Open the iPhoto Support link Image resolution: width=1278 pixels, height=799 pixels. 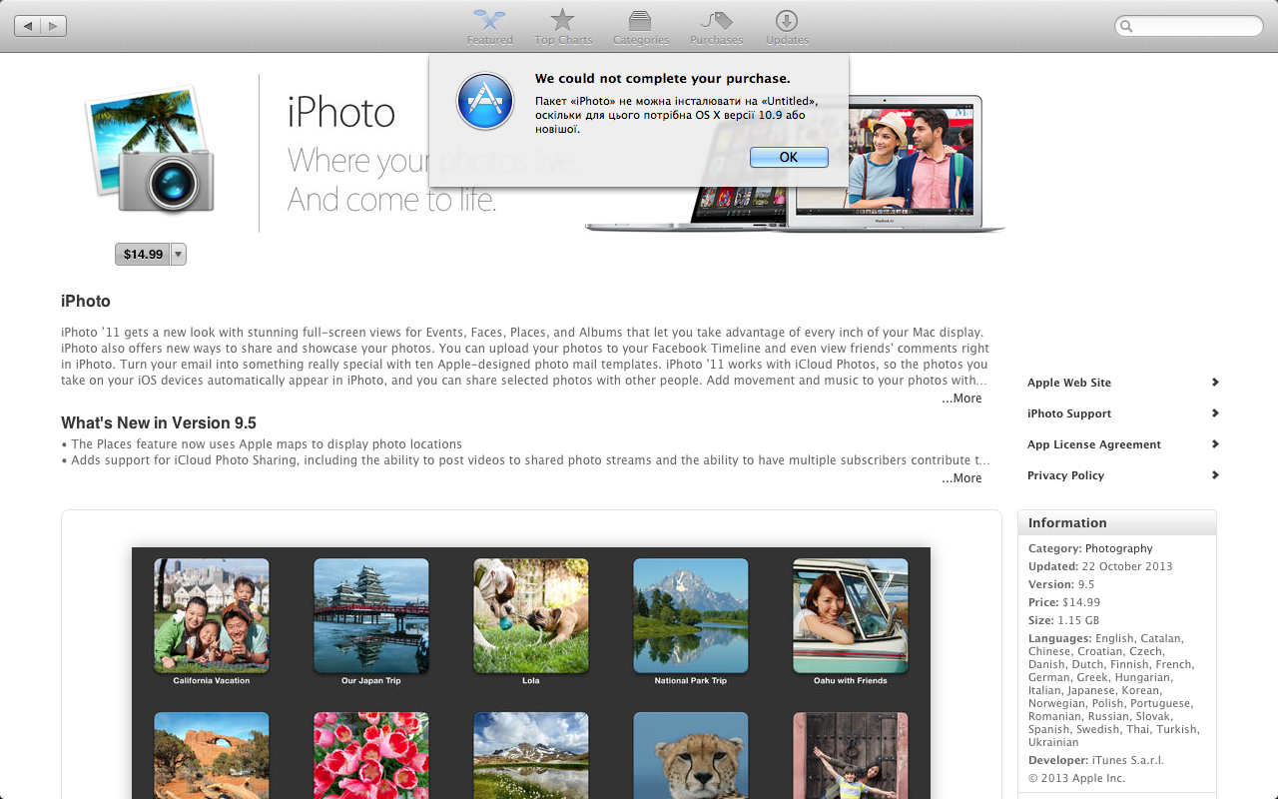click(x=1069, y=413)
